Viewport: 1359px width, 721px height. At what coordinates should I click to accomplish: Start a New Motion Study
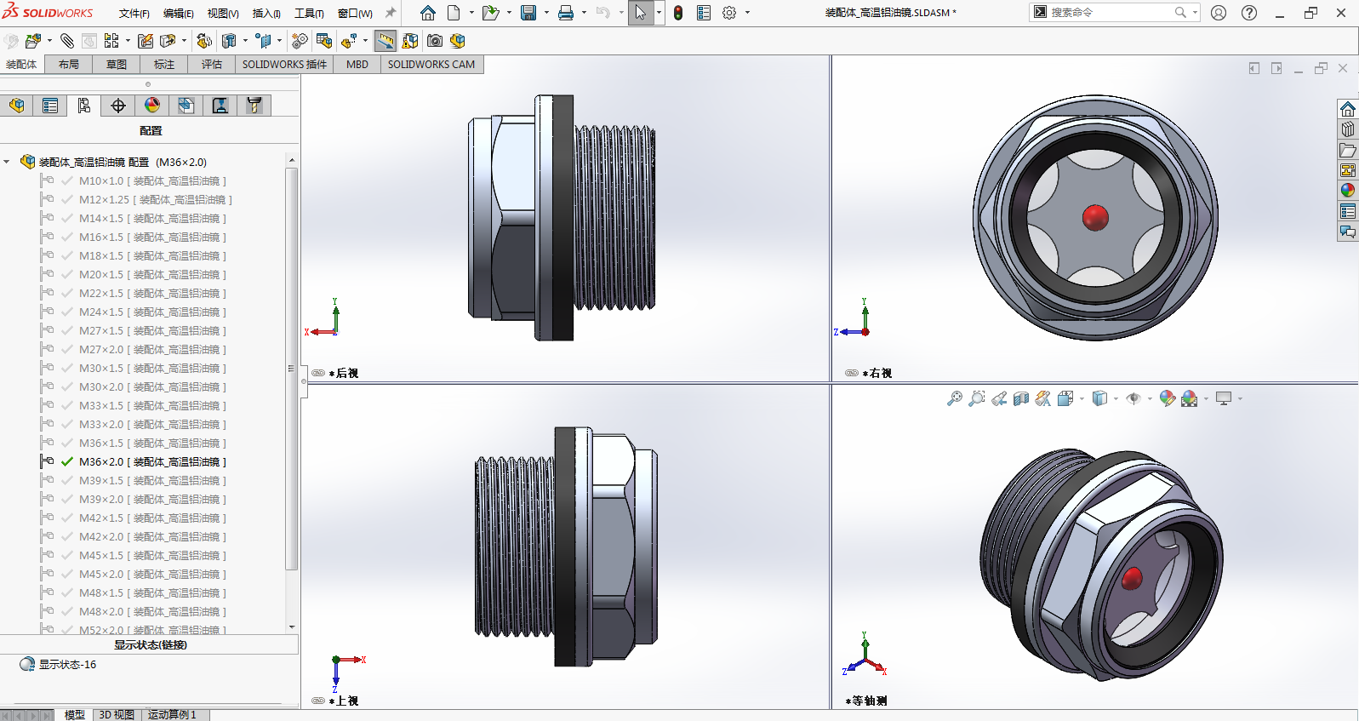(300, 41)
